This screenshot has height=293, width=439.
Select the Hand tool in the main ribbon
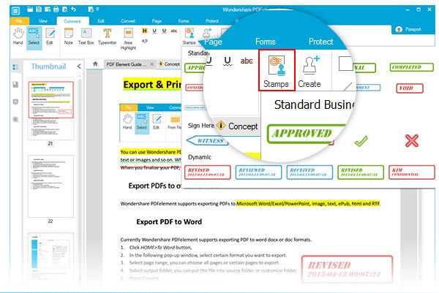pyautogui.click(x=18, y=37)
